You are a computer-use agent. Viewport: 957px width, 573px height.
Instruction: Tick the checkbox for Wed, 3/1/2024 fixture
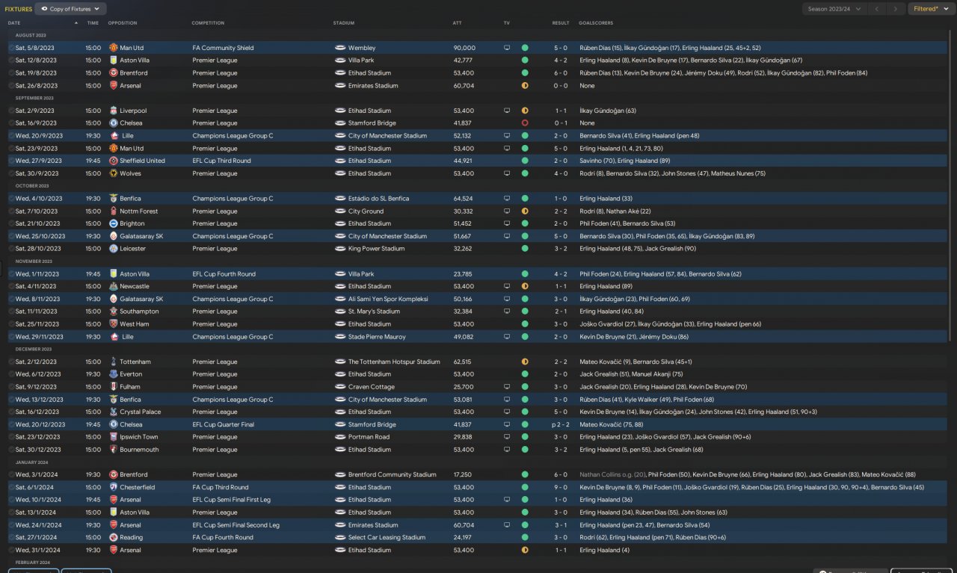click(11, 474)
